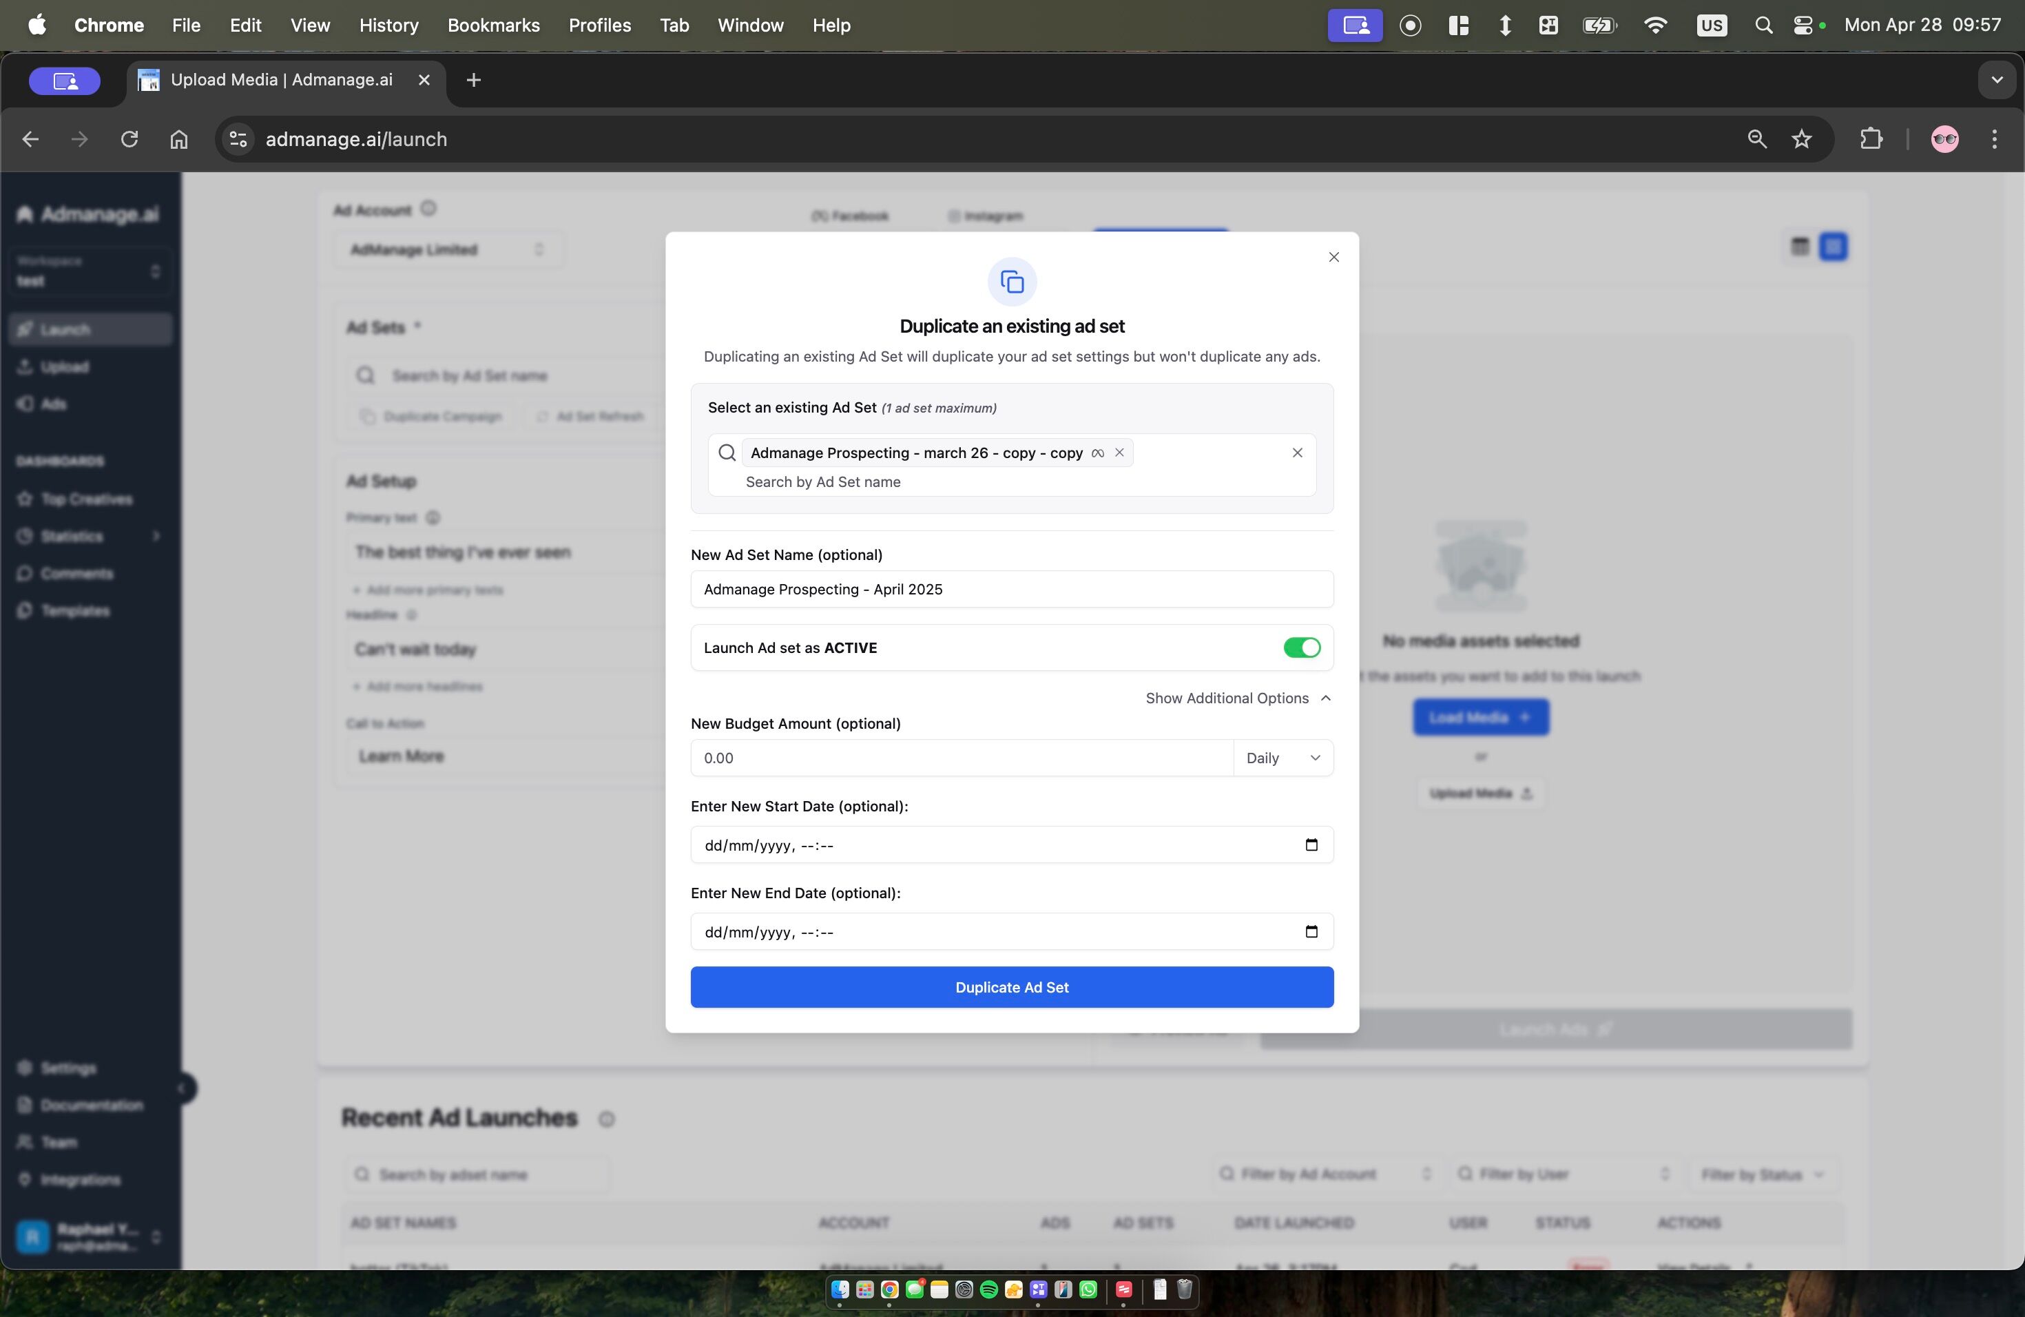The width and height of the screenshot is (2025, 1317).
Task: Click the page zoom magnifier icon
Action: (x=1756, y=138)
